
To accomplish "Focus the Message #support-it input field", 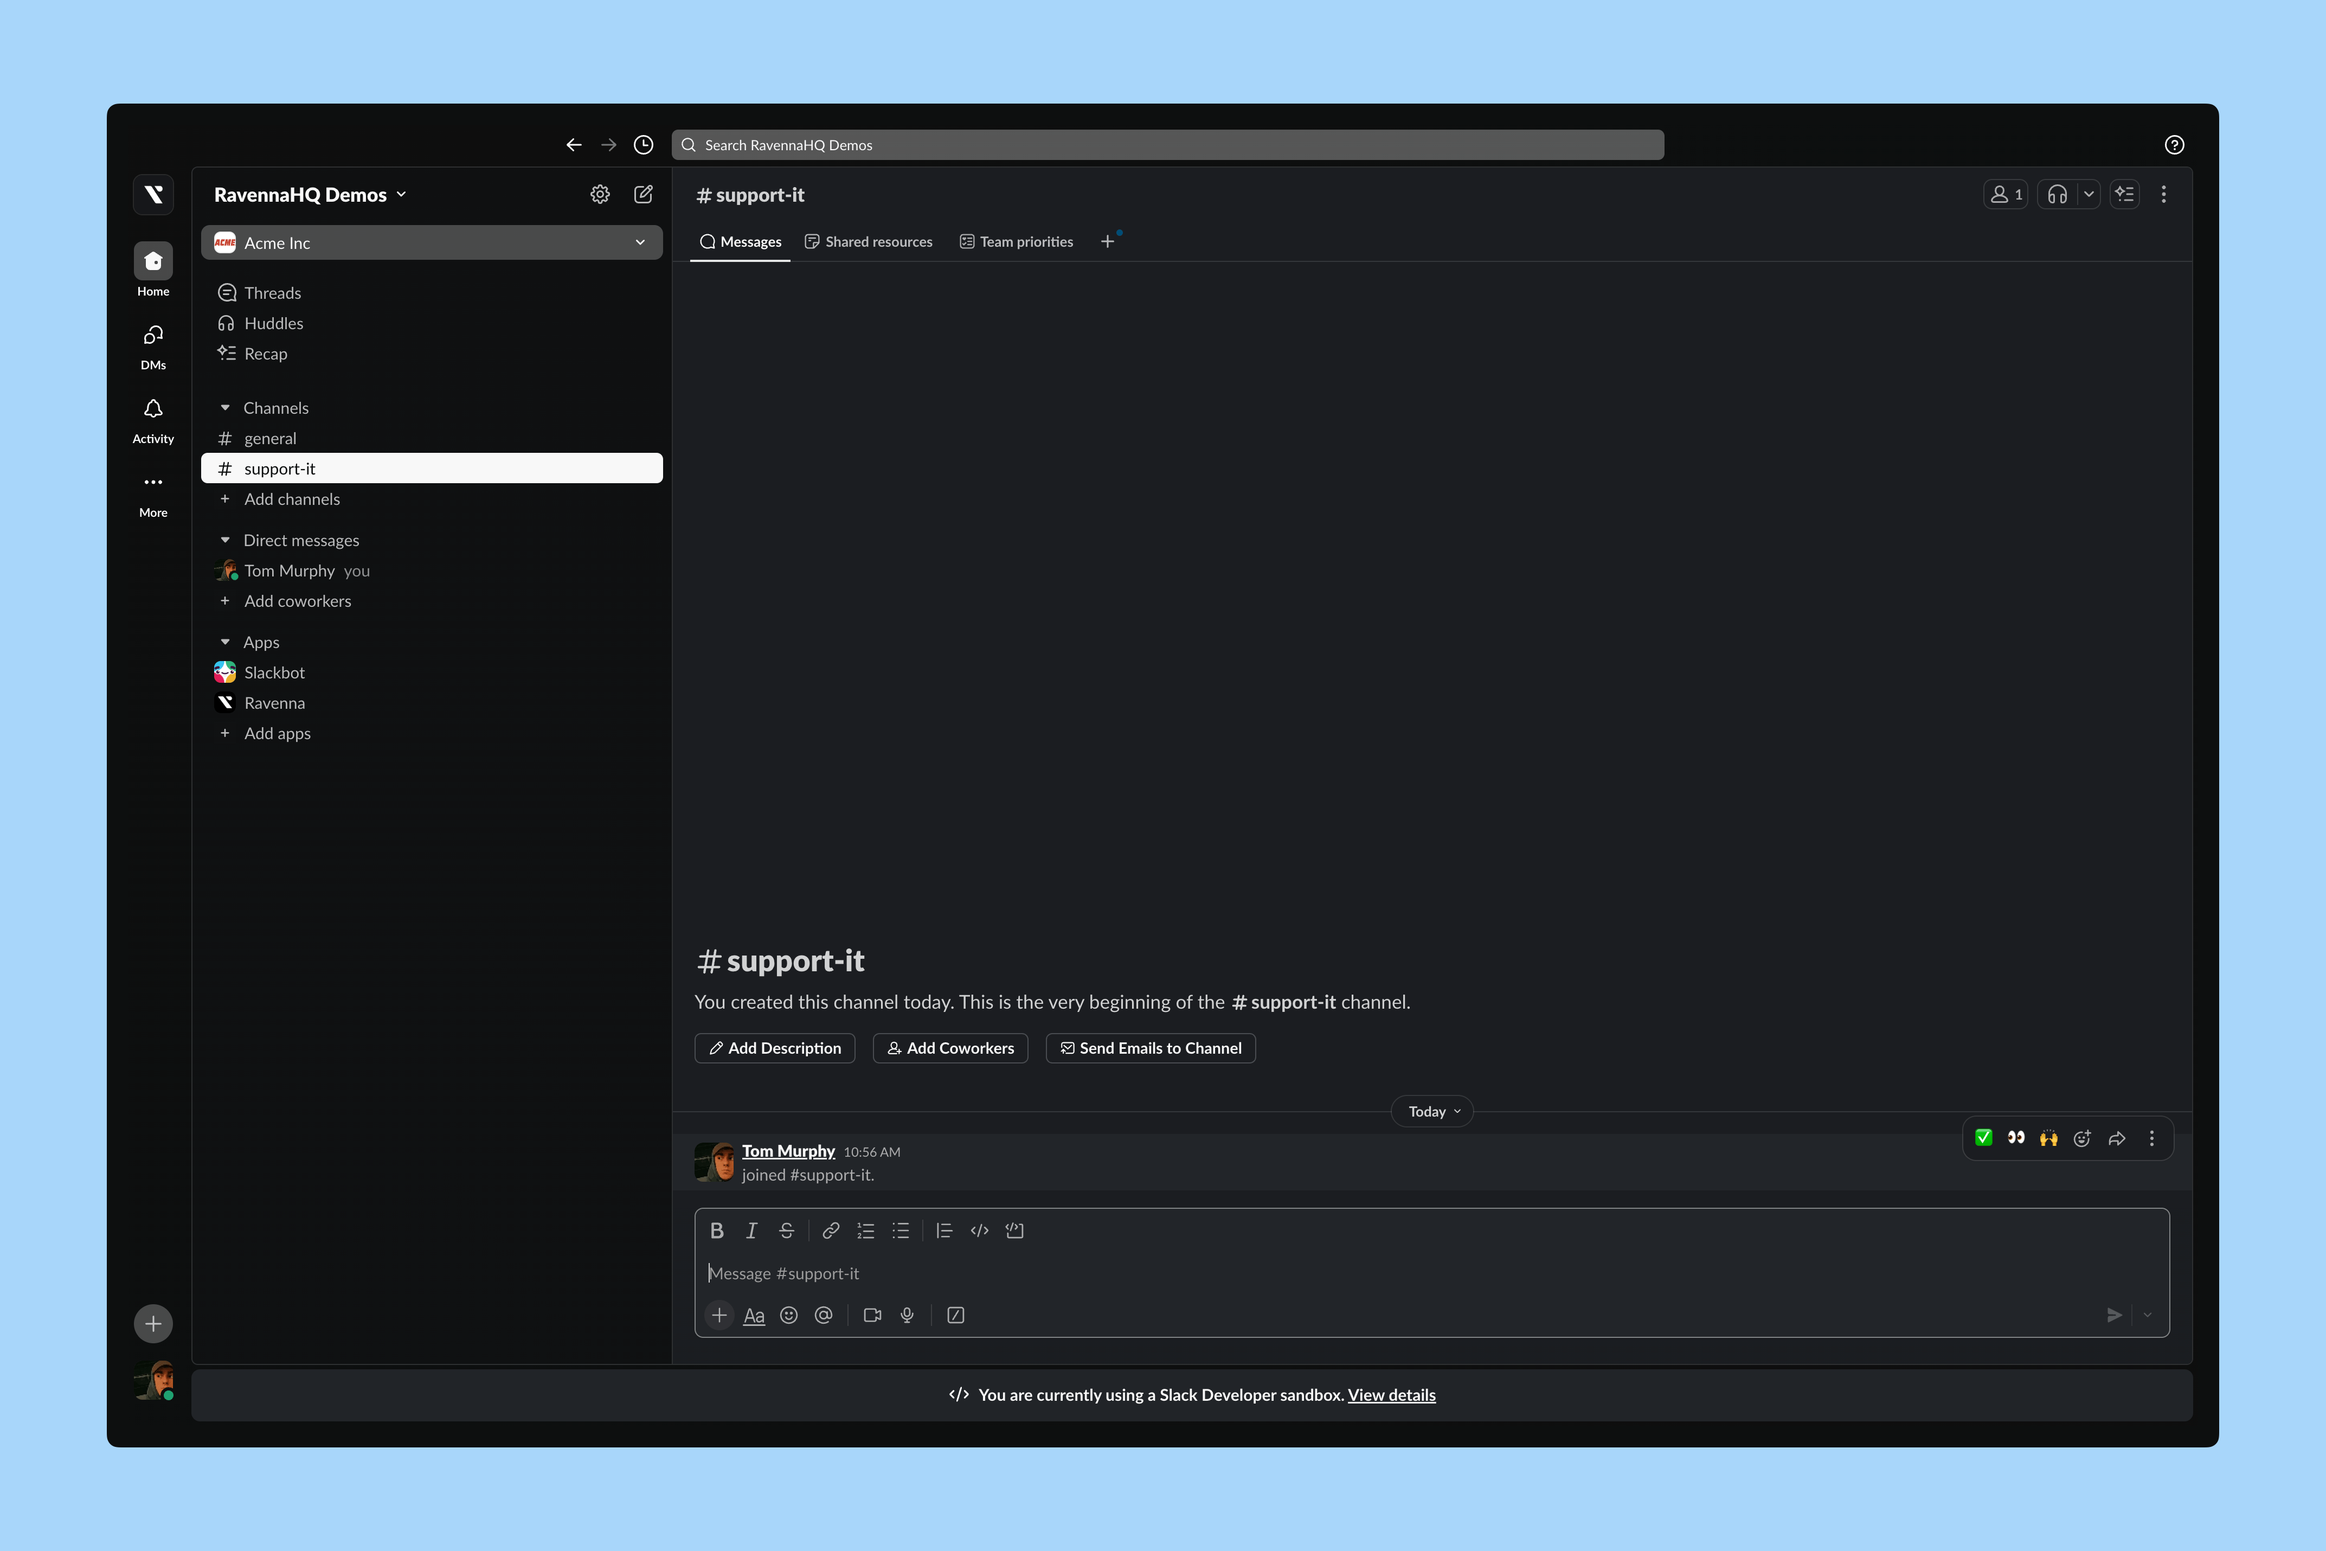I will (x=1385, y=1273).
